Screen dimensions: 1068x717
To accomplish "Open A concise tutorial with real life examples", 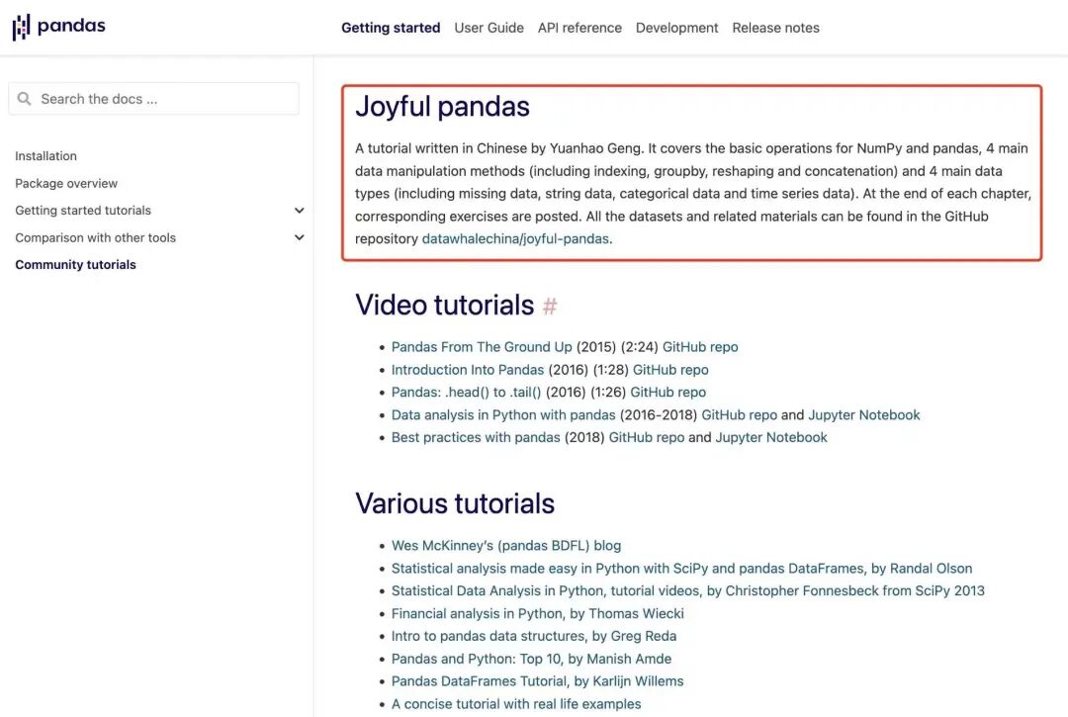I will point(516,705).
